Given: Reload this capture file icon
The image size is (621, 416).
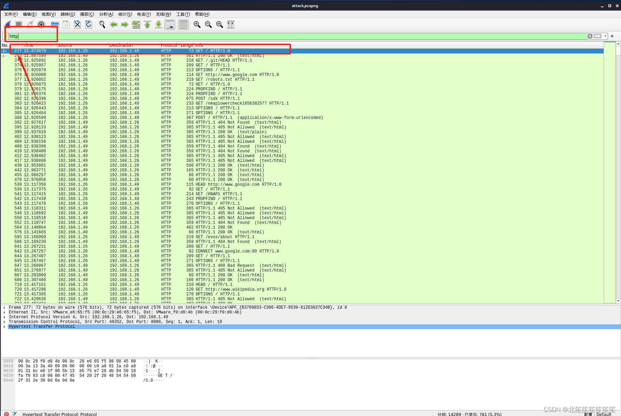Looking at the screenshot, I should tap(89, 25).
